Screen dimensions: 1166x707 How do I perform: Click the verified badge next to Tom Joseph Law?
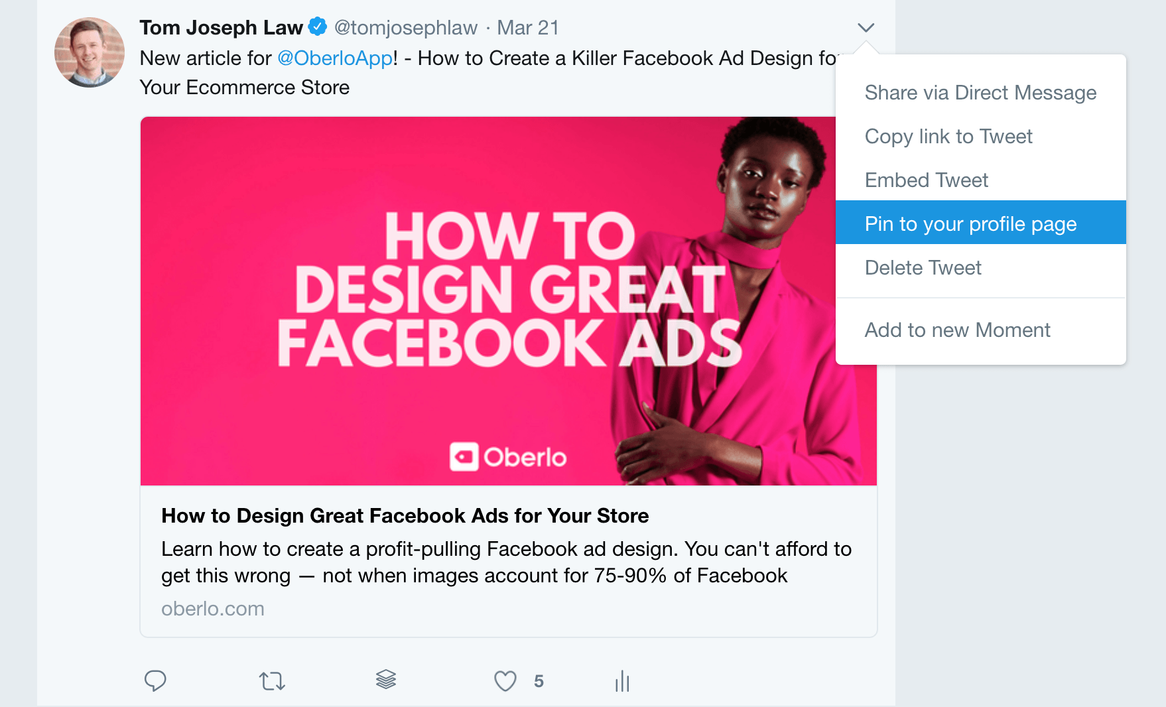click(317, 27)
